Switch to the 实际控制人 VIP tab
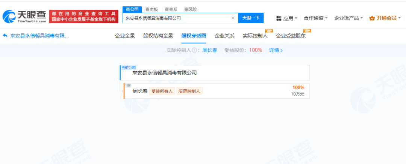Viewport: 406px width, 164px height. [x=255, y=36]
